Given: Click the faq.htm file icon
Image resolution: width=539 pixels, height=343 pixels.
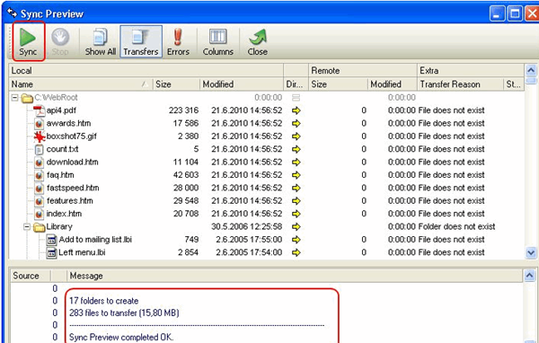Looking at the screenshot, I should [x=40, y=175].
